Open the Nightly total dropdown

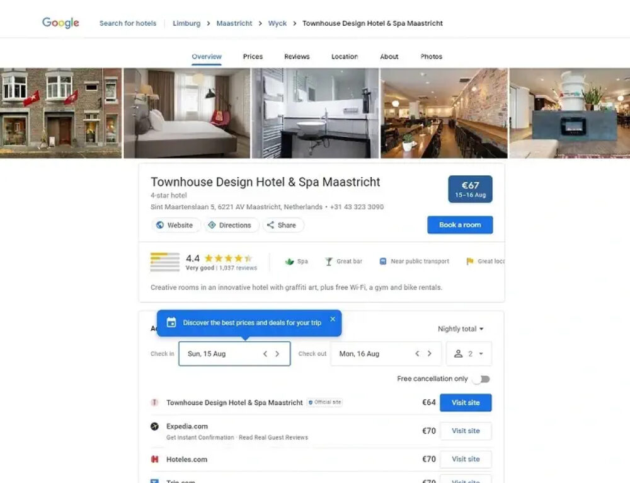pyautogui.click(x=461, y=329)
